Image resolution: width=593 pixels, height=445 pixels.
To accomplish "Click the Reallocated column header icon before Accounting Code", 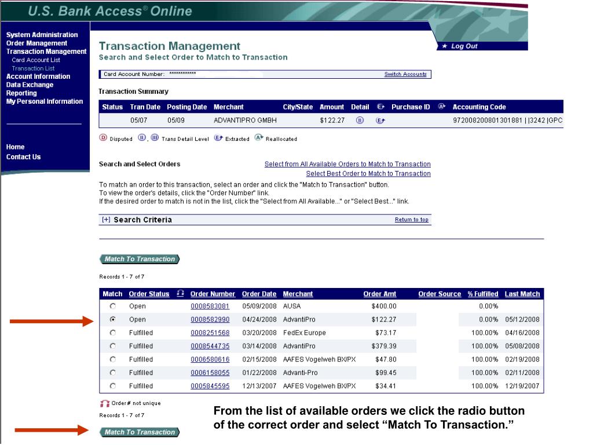I will 441,107.
